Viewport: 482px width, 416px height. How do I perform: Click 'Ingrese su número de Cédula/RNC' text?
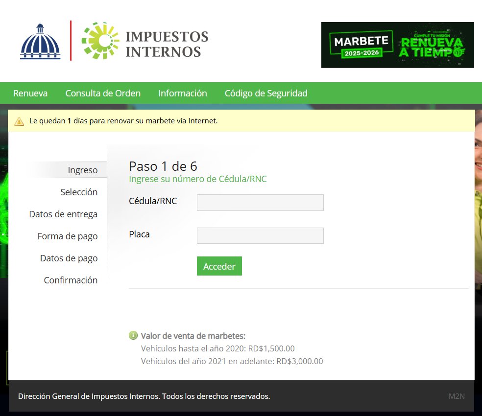[x=198, y=179]
